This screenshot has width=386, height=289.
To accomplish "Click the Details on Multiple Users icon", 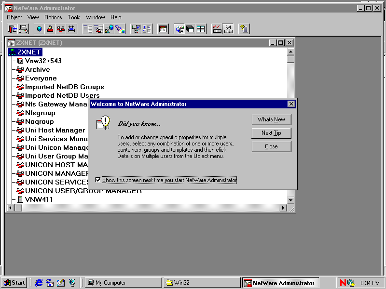I will click(98, 29).
